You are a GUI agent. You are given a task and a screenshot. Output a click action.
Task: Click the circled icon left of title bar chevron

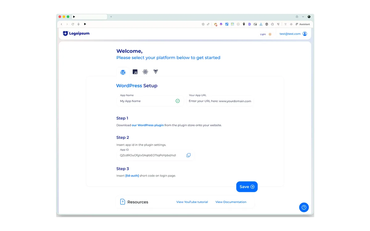tap(297, 17)
